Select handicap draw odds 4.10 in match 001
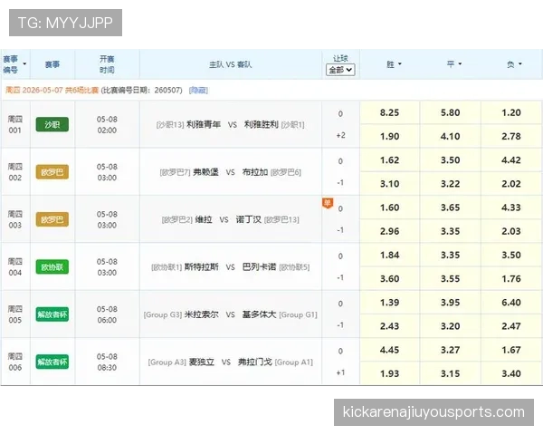 pos(450,136)
